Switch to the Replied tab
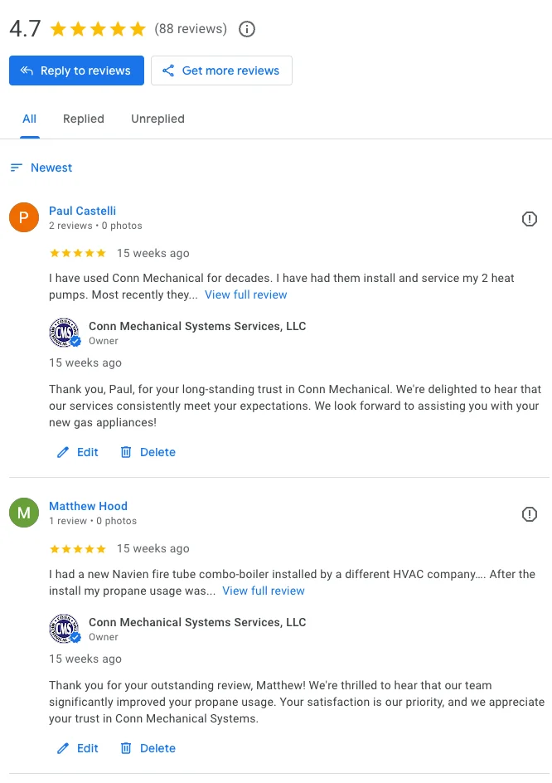552x783 pixels. click(84, 119)
